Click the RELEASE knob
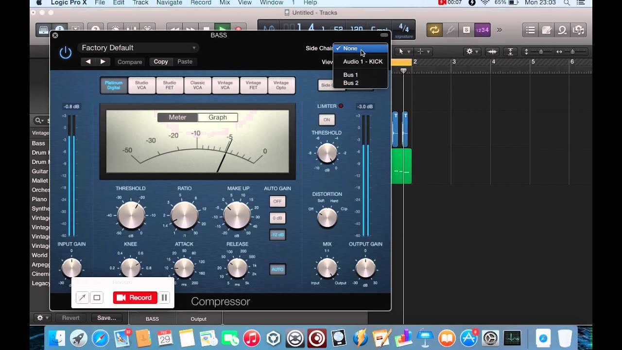 pos(237,268)
